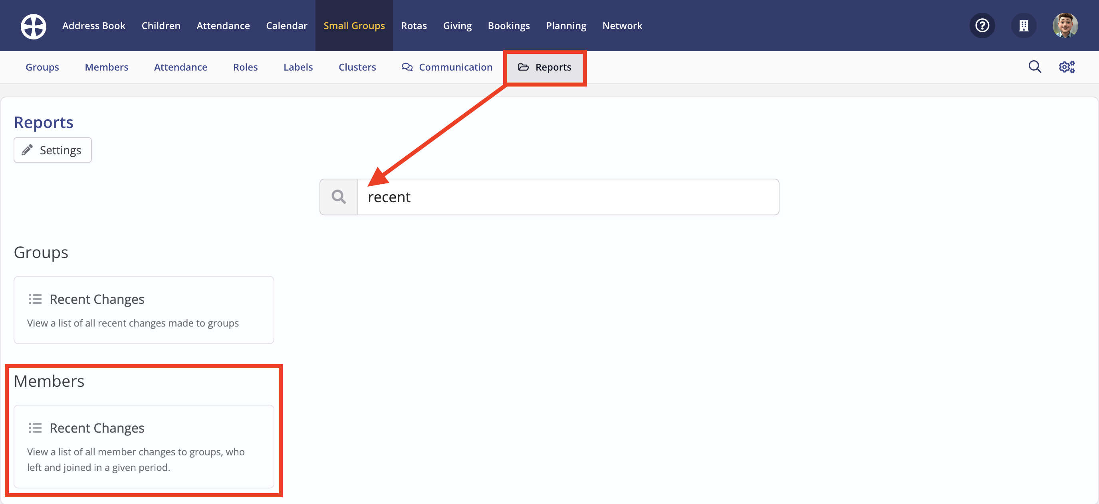
Task: Click the Reports page heading
Action: (x=44, y=122)
